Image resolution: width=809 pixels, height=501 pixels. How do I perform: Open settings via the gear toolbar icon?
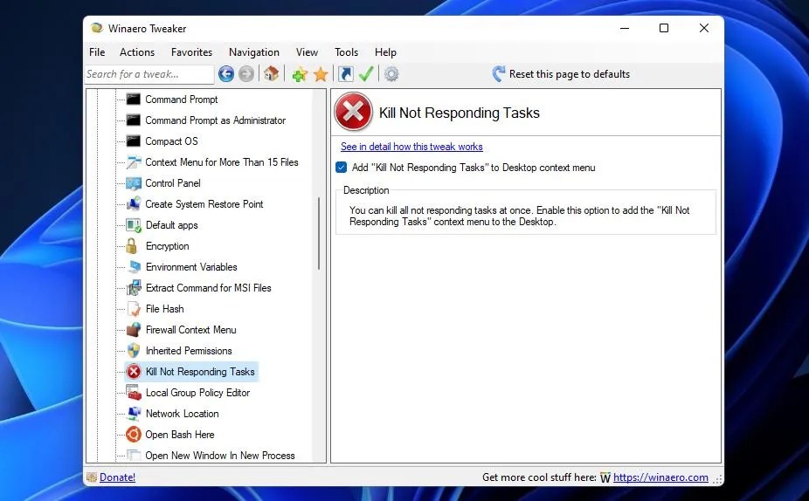(x=391, y=74)
